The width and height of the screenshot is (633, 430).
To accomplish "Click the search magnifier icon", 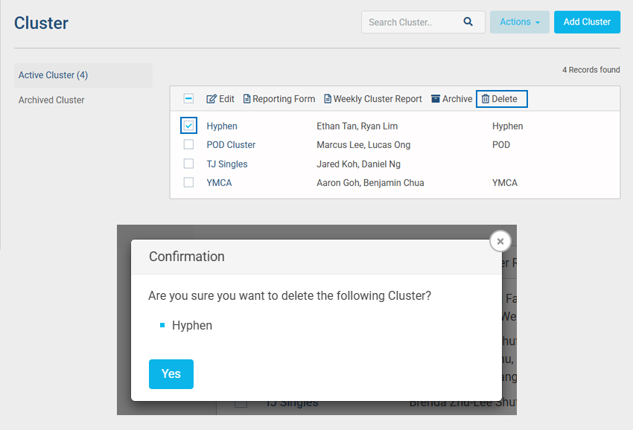I will tap(468, 22).
